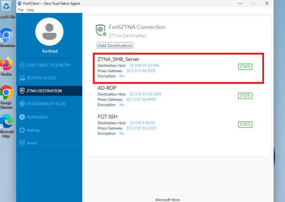The image size is (285, 202).
Task: Click the Add Destination button
Action: pos(115,45)
